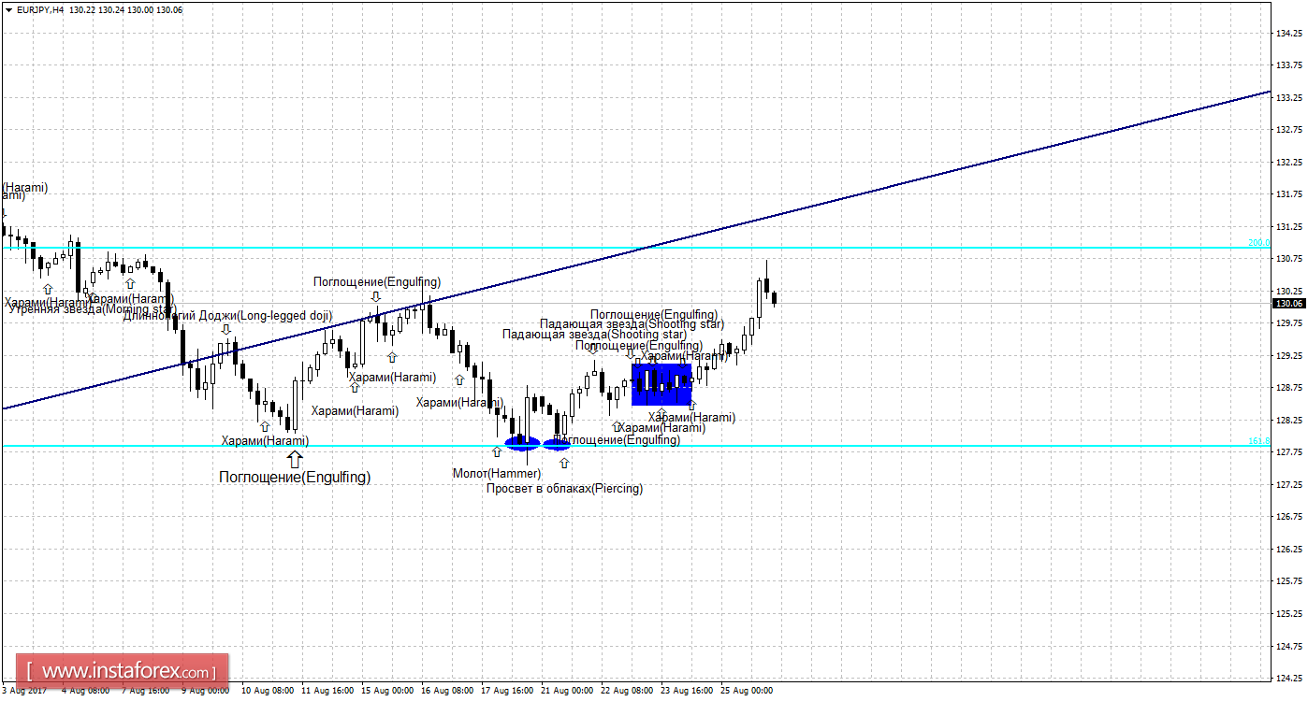Click the 161.8 Fibonacci level label

pos(1258,441)
